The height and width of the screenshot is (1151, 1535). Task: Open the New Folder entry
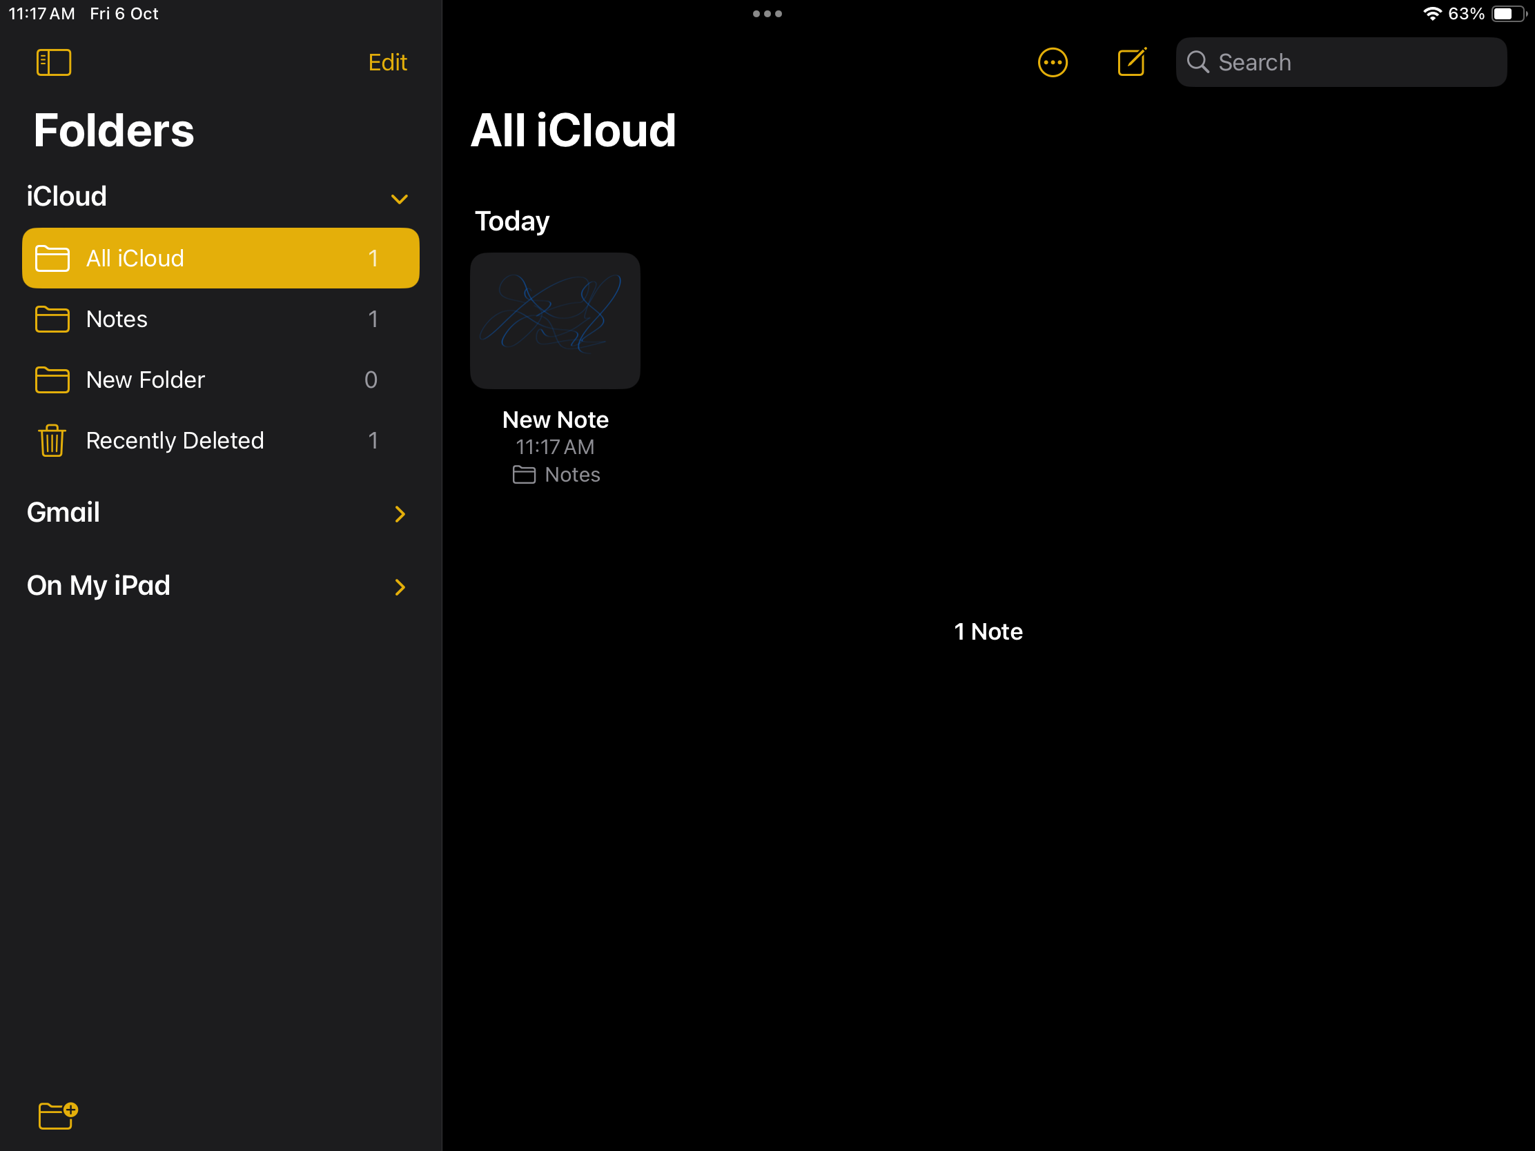pos(145,380)
